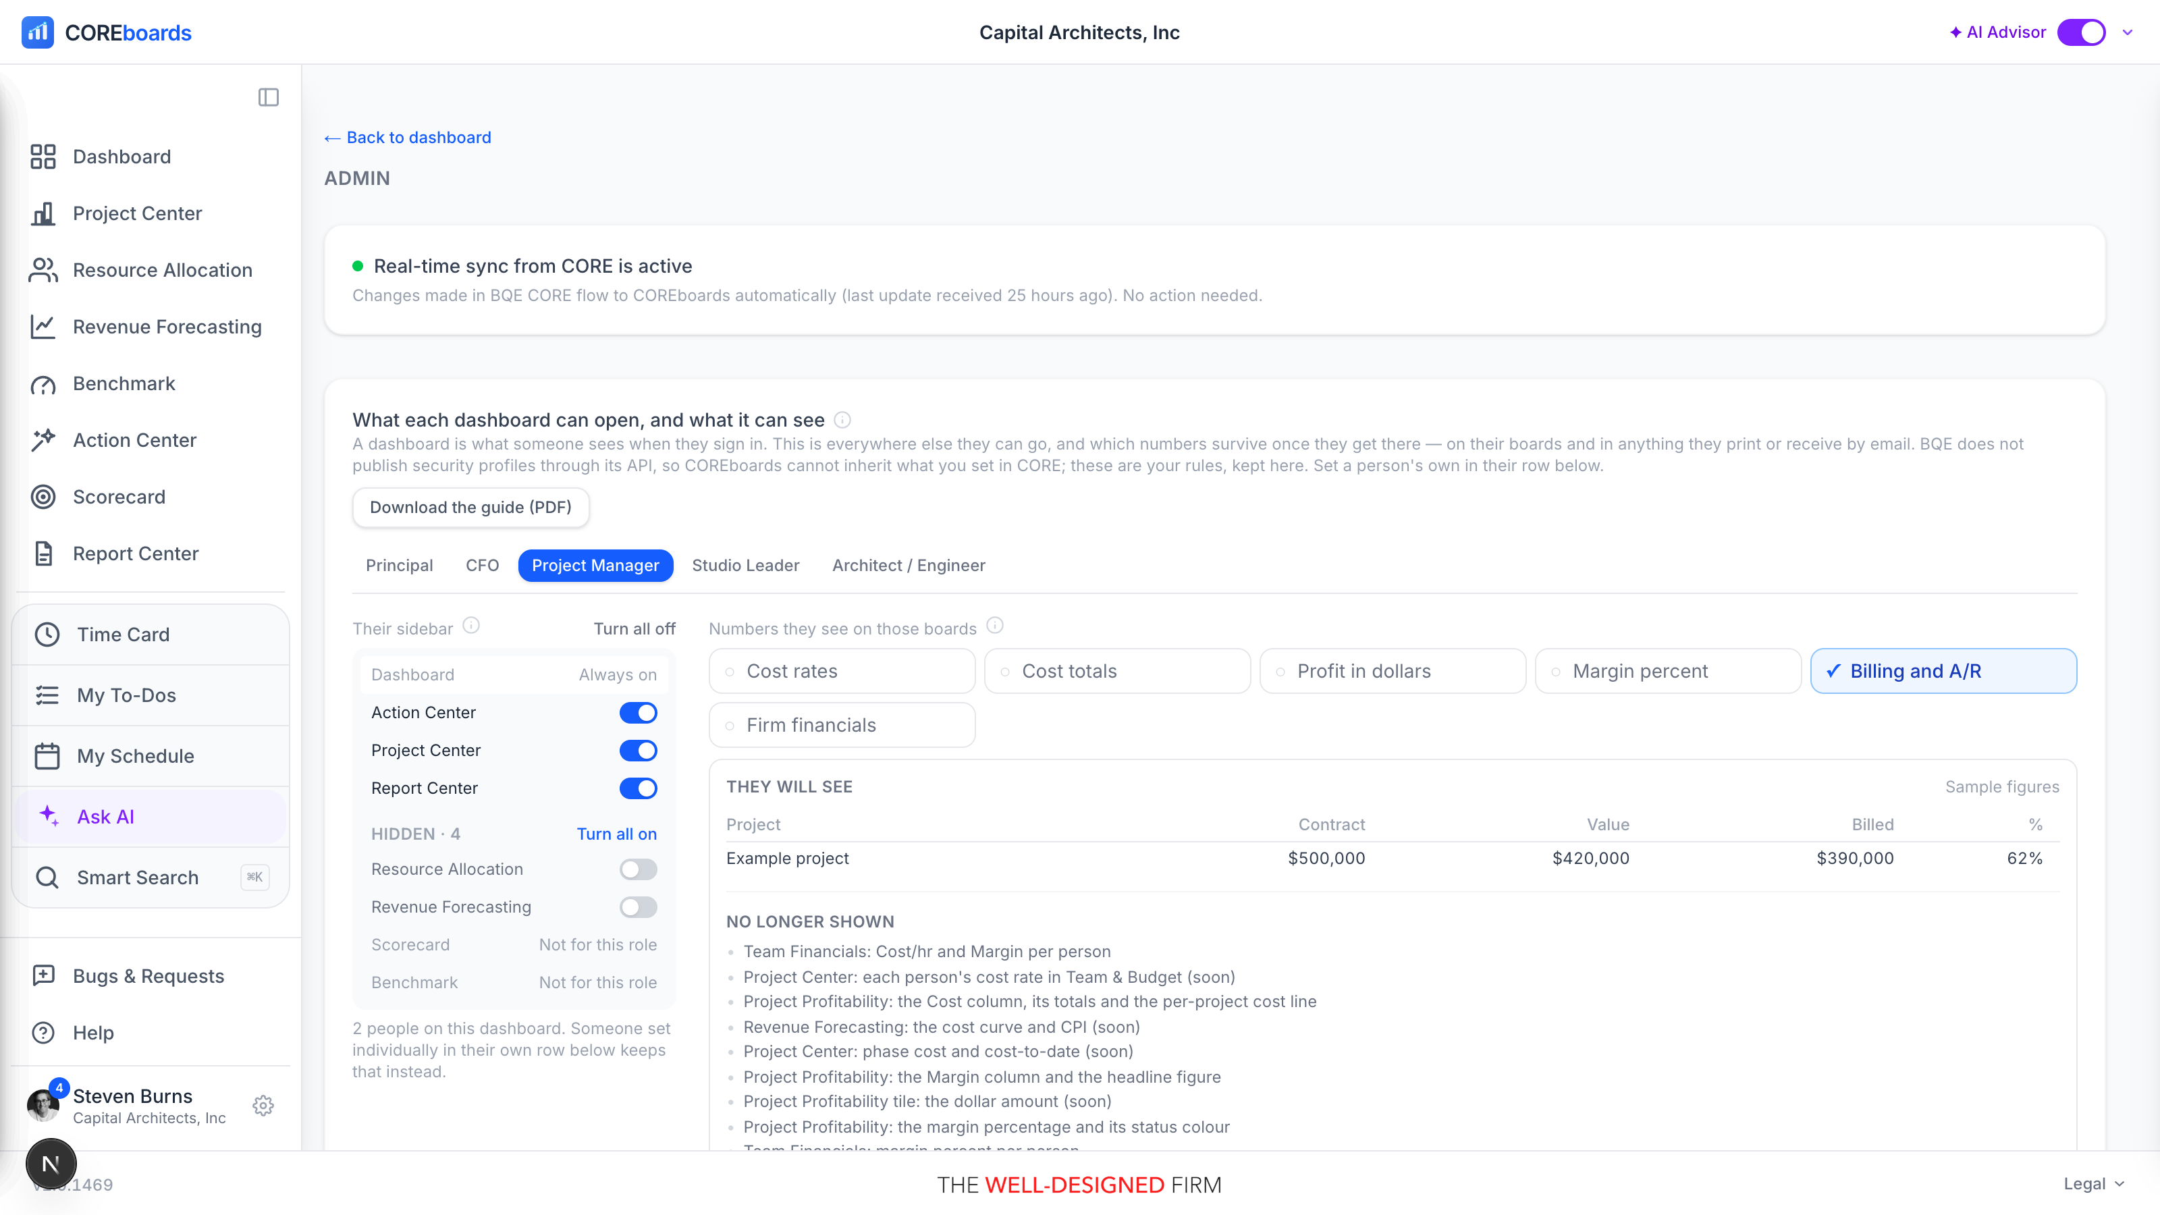Click the Example project row name
2160x1215 pixels.
tap(787, 859)
